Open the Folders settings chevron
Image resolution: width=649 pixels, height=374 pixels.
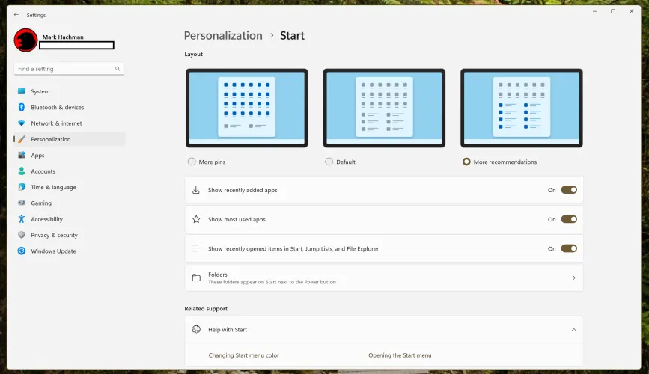(x=573, y=278)
